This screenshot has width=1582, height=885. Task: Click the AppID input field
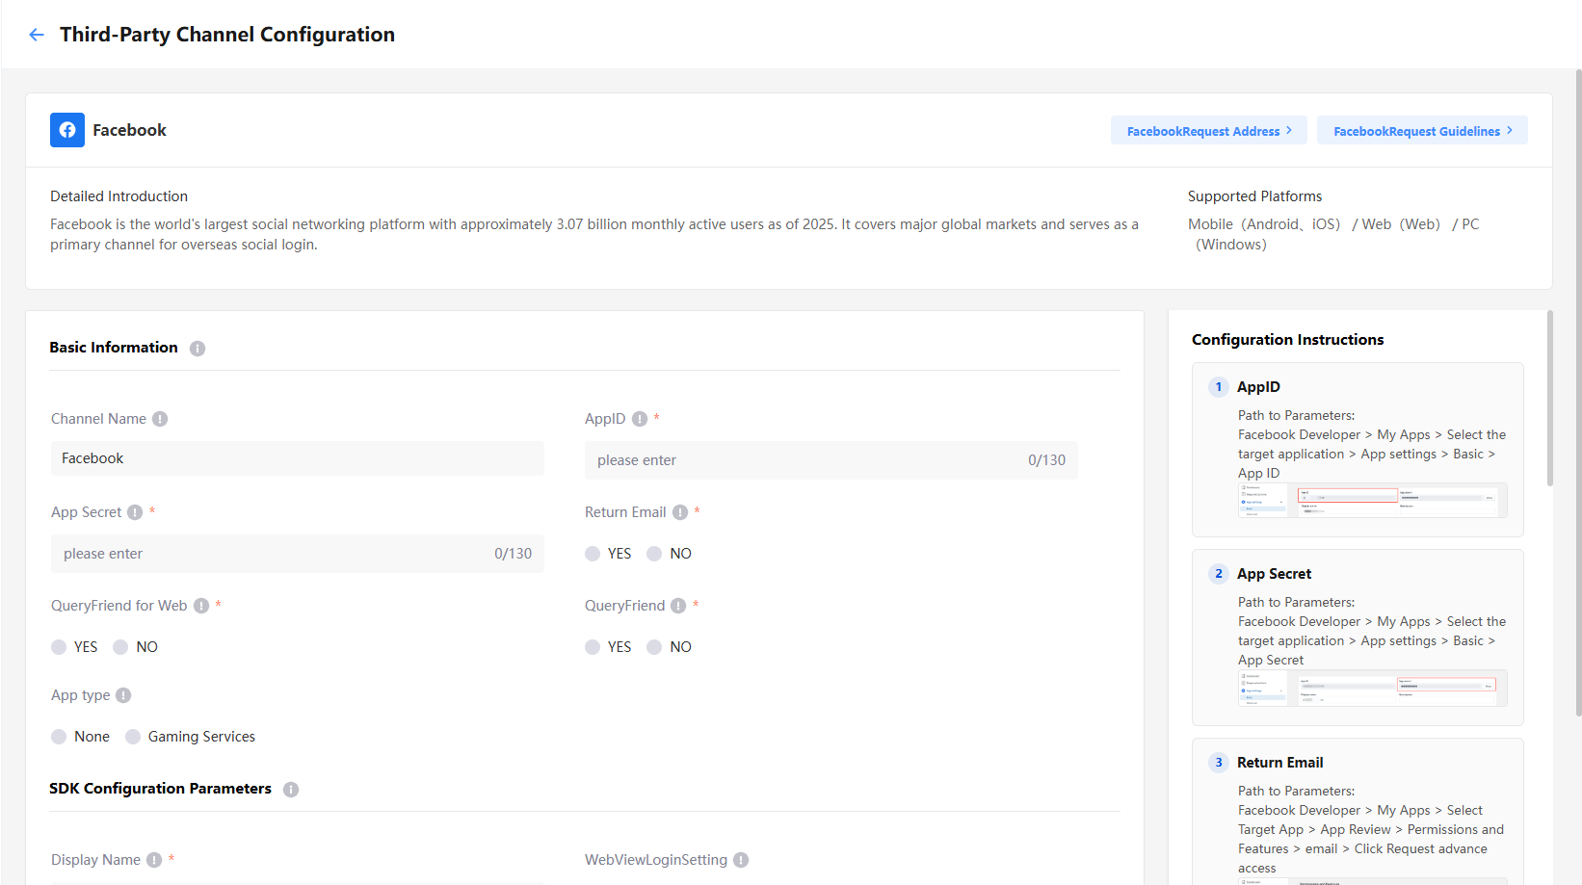pyautogui.click(x=831, y=460)
